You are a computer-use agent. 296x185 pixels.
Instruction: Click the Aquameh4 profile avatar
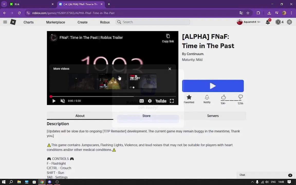[239, 22]
